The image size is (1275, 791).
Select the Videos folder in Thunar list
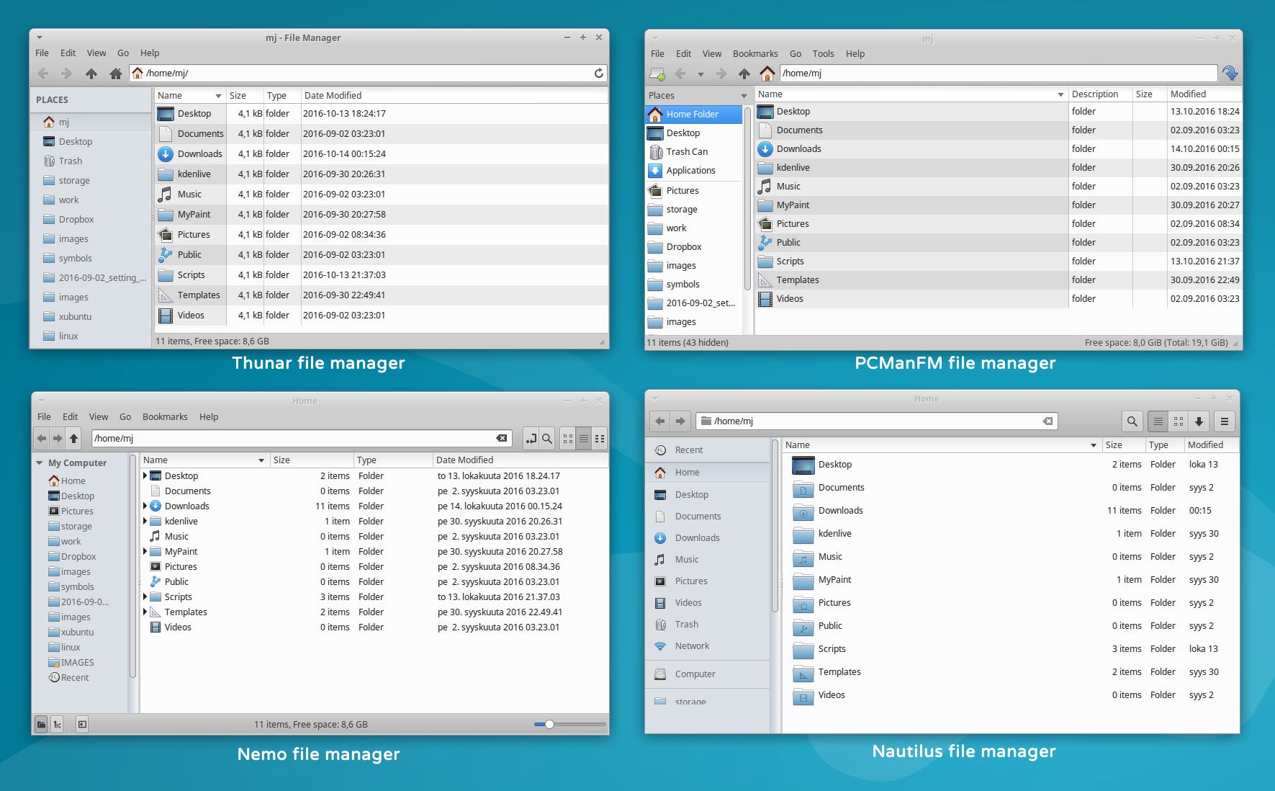[191, 315]
